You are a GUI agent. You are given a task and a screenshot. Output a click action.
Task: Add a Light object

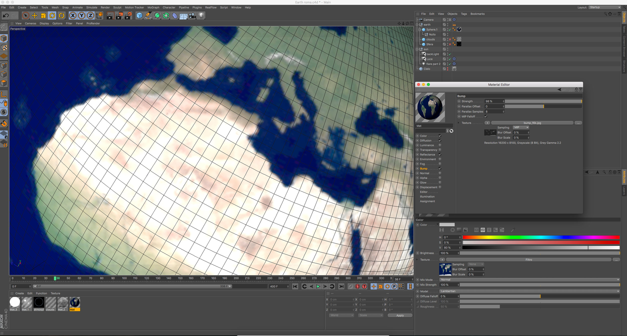pos(201,16)
